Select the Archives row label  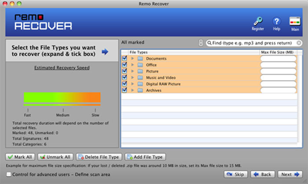[x=154, y=90]
